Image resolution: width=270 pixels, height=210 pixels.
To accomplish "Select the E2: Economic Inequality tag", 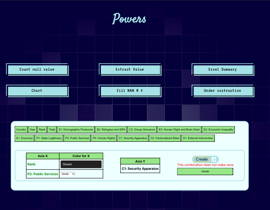I will pyautogui.click(x=218, y=130).
